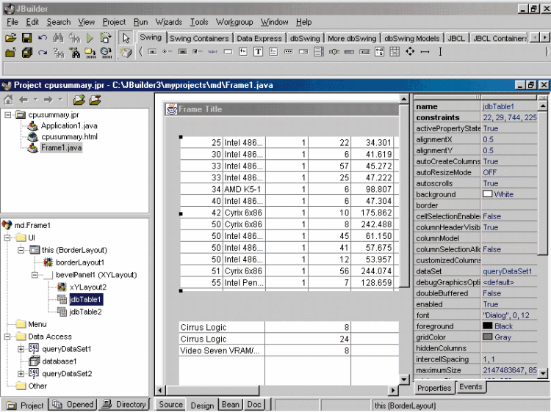Click the green Run triangle icon
Screen dimensions: 551x412
[x=90, y=37]
